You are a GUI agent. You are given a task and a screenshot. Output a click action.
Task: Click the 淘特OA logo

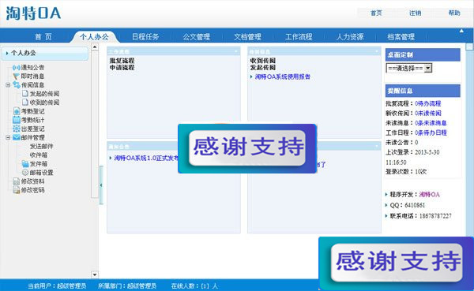tap(33, 13)
